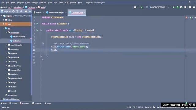Viewport: 196px width, 110px height.
Task: Open the Analyze menu
Action: point(35,2)
